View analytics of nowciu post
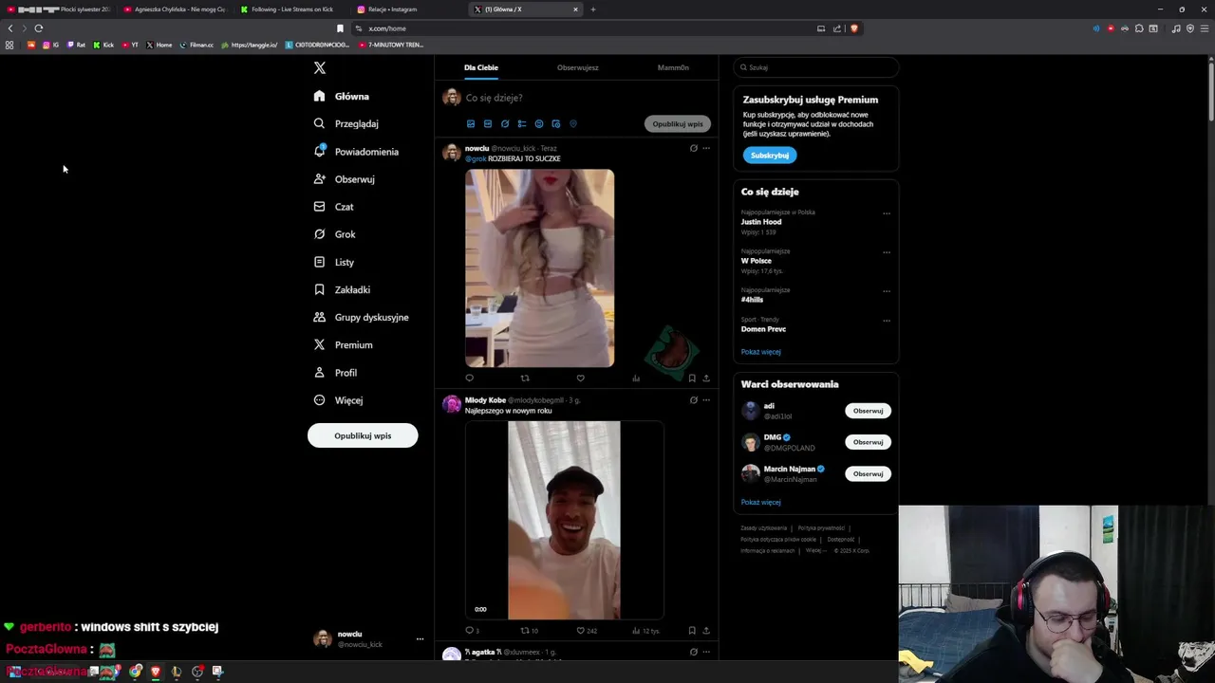 tap(636, 378)
